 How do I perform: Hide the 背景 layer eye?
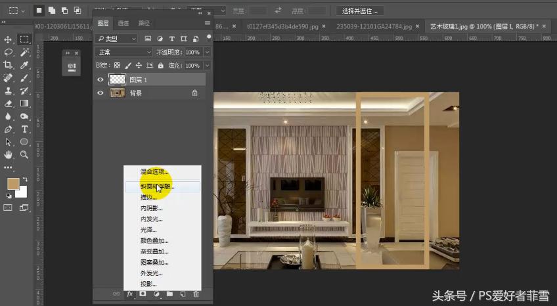click(100, 93)
